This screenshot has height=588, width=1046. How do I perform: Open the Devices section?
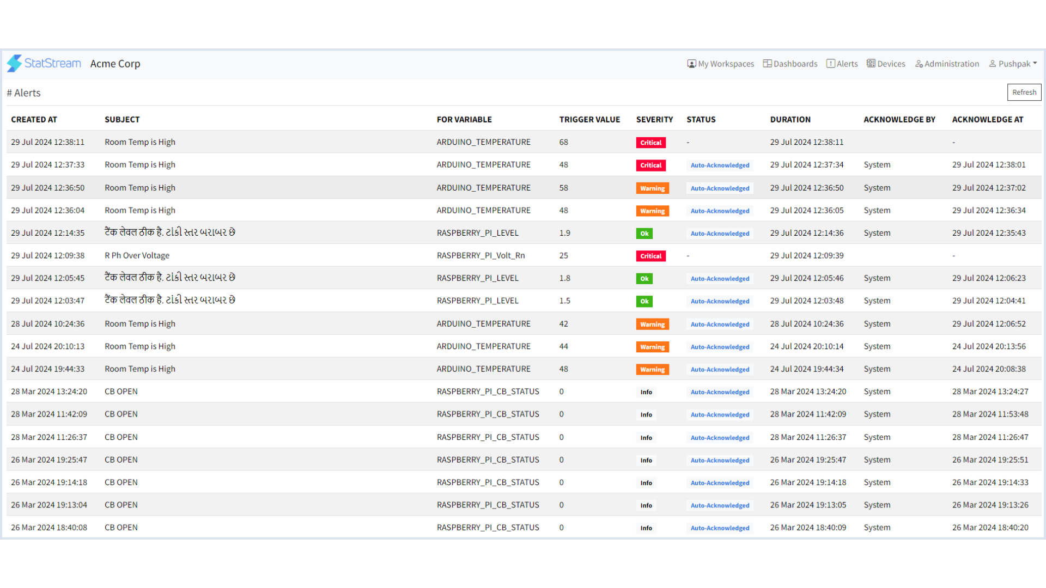(x=886, y=64)
